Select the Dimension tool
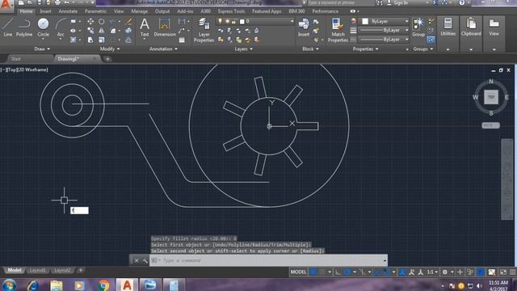Screen dimensions: 517x291 click(165, 27)
